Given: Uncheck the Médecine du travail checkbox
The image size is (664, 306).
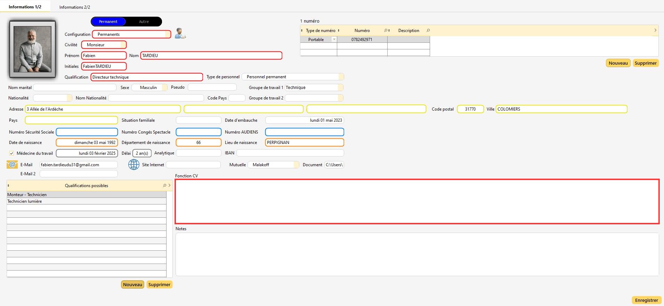Looking at the screenshot, I should click(12, 153).
